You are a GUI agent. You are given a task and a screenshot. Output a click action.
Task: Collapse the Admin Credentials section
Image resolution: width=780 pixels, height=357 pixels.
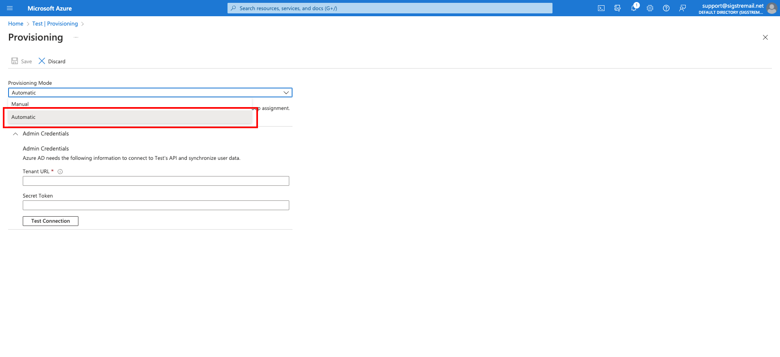click(15, 133)
